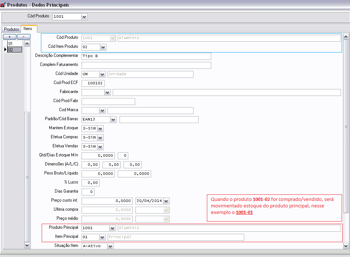Image resolution: width=350 pixels, height=257 pixels.
Task: Select the Itens tab
Action: pos(28,29)
